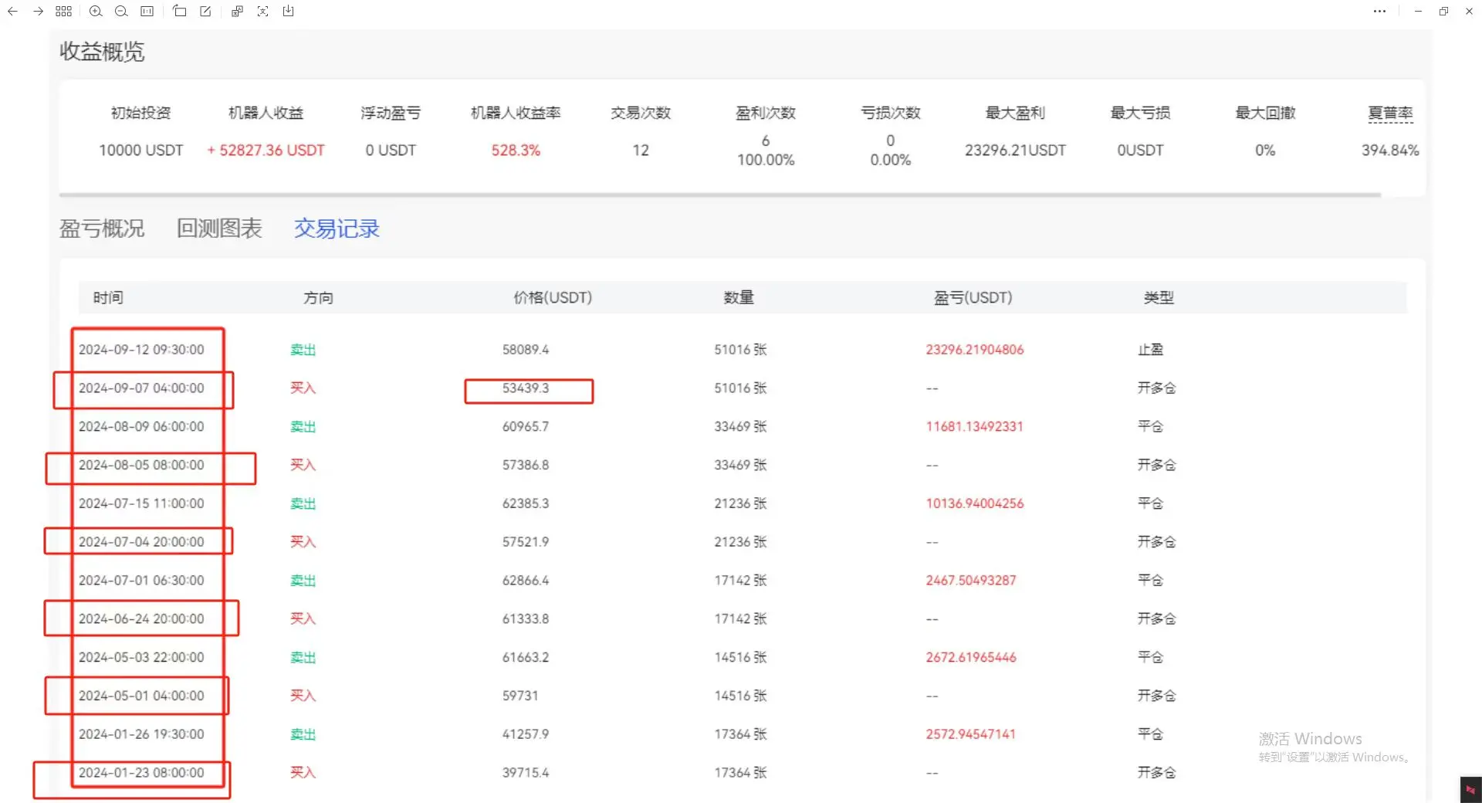Select the 交易记录 tab
1482x803 pixels.
pyautogui.click(x=337, y=229)
